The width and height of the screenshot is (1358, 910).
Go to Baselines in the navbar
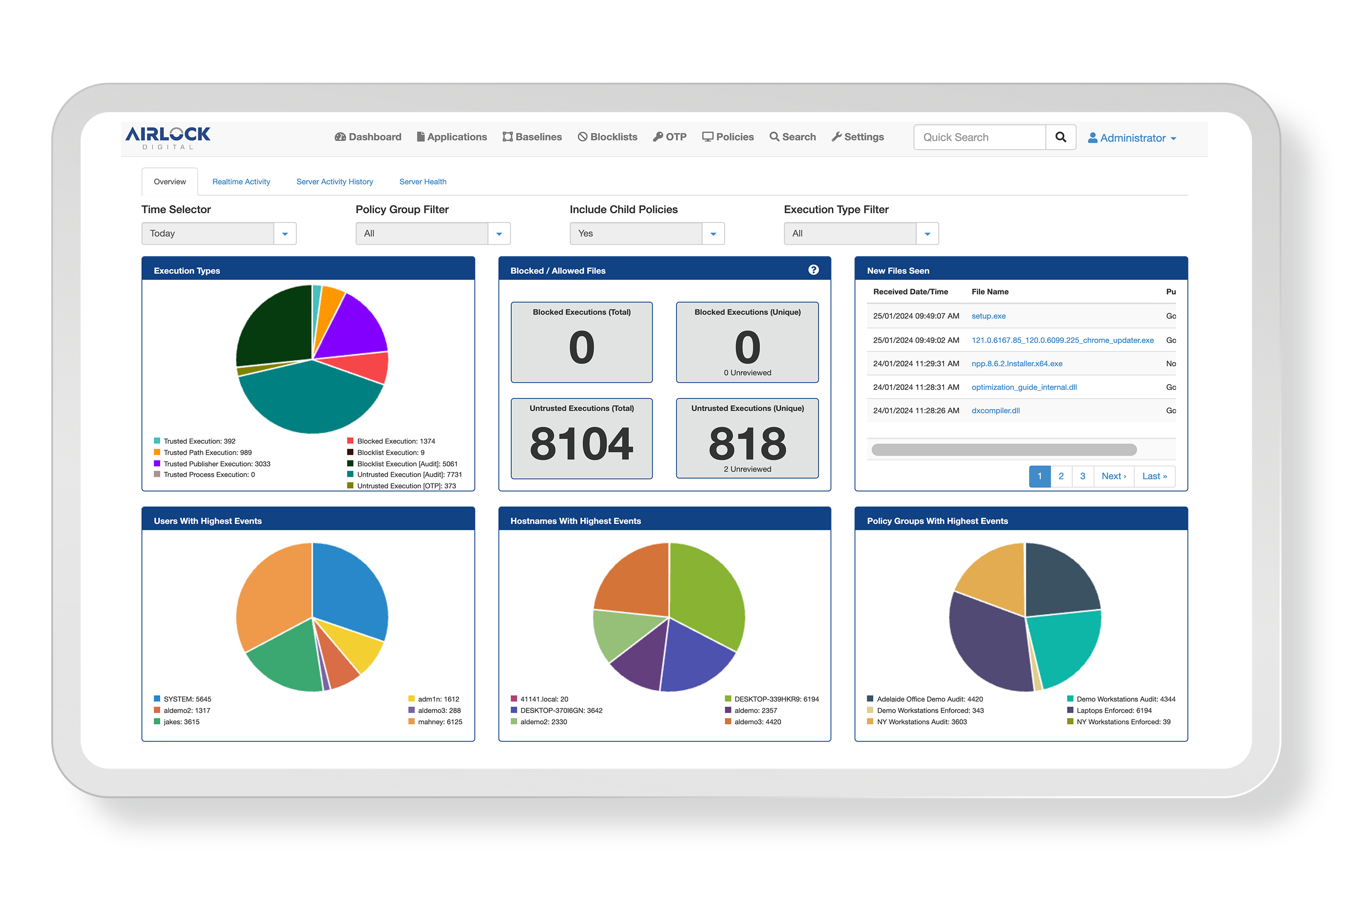pos(532,137)
